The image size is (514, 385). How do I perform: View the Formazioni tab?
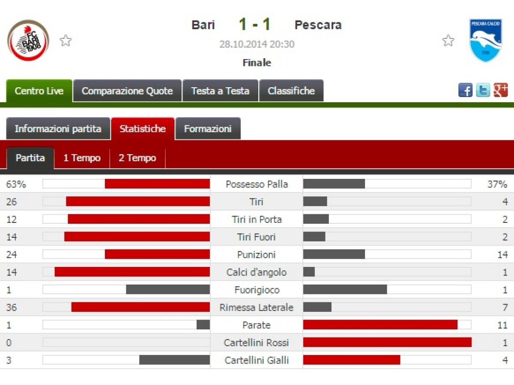(208, 129)
